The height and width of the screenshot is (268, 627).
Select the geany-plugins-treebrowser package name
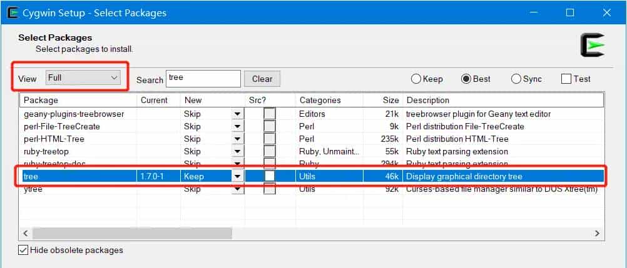pyautogui.click(x=74, y=114)
